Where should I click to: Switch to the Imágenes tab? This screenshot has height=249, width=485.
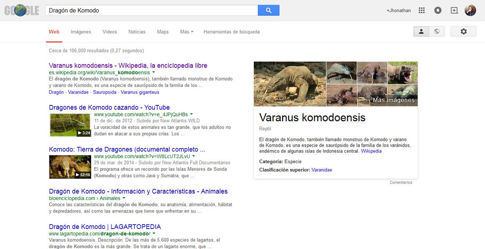pos(81,32)
